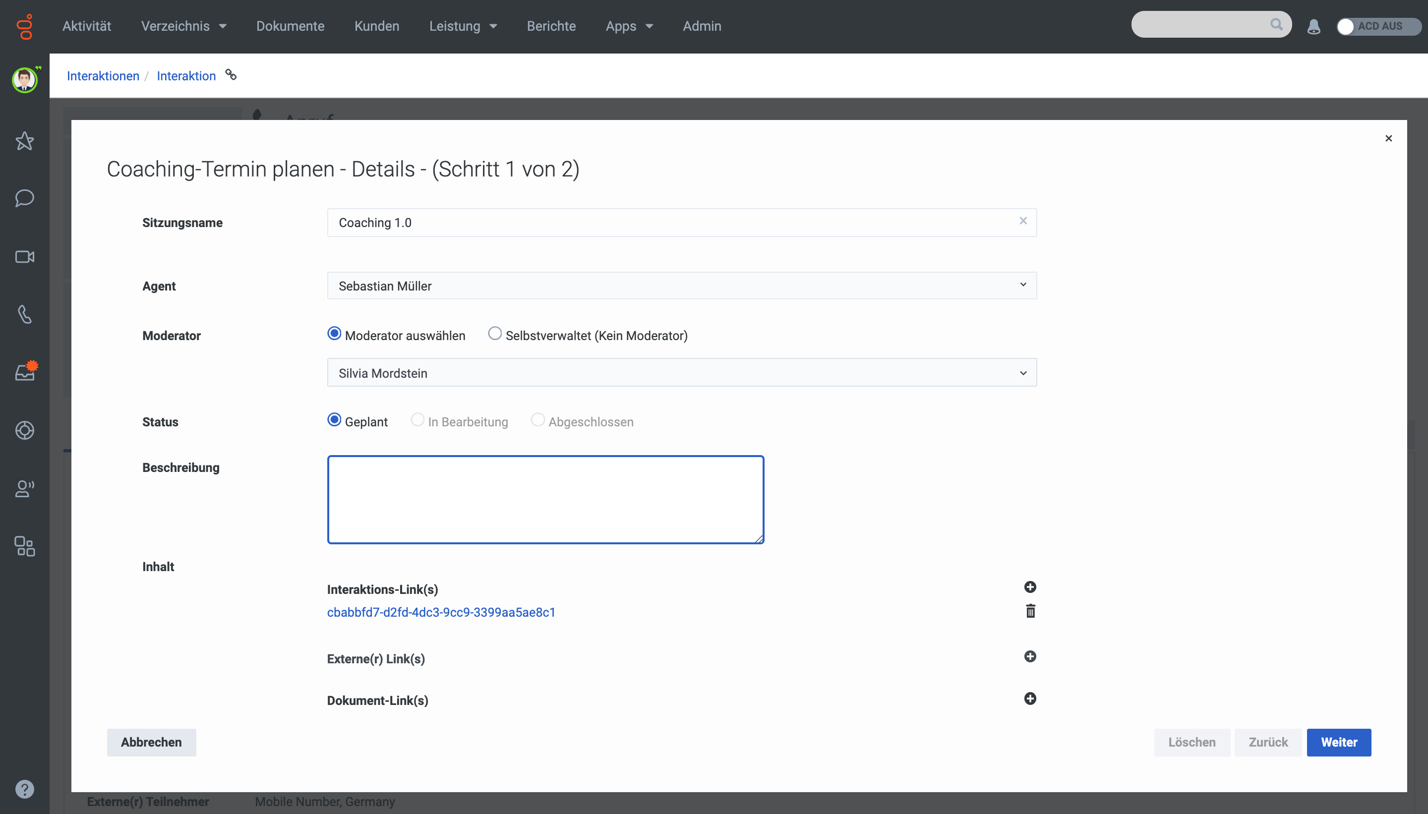Open the inbox with notification badge

pyautogui.click(x=24, y=372)
